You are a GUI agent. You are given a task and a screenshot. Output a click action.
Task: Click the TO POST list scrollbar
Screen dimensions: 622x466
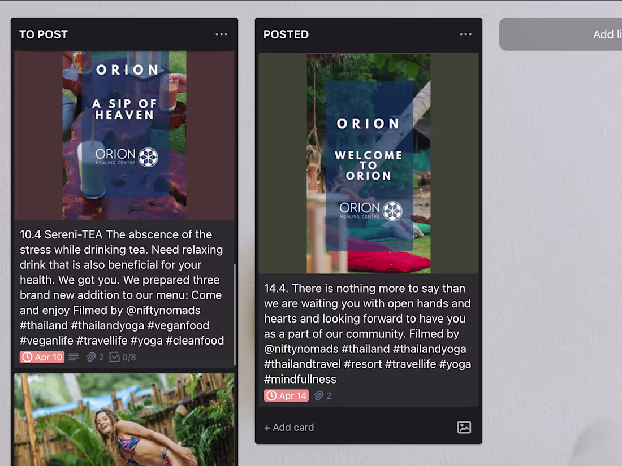point(235,315)
